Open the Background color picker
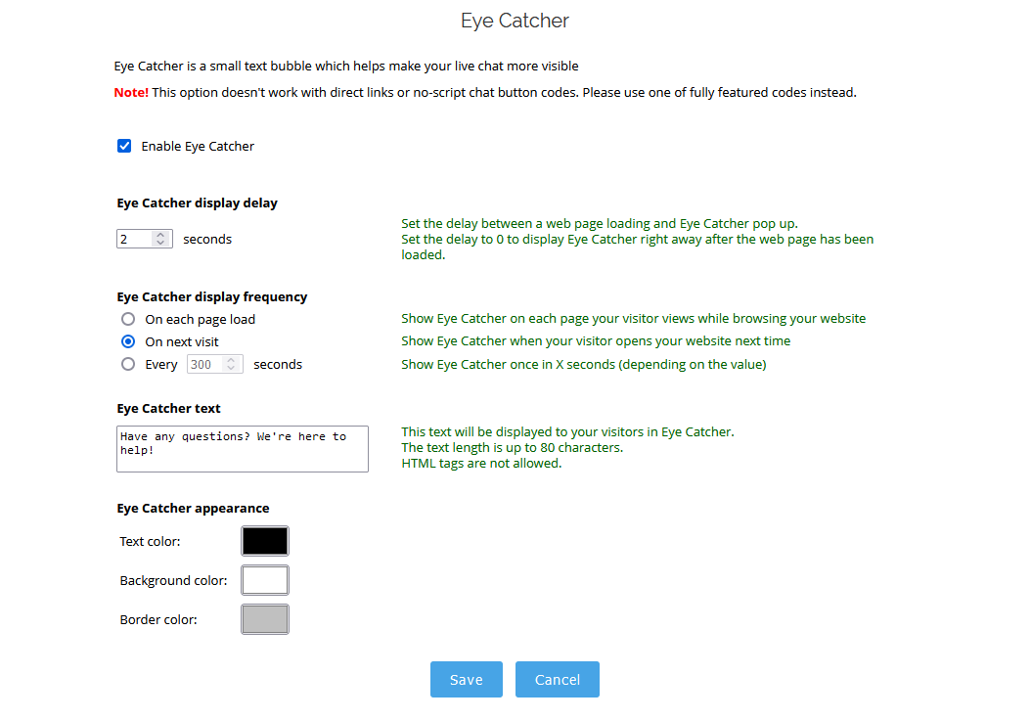The width and height of the screenshot is (1031, 720). 264,579
